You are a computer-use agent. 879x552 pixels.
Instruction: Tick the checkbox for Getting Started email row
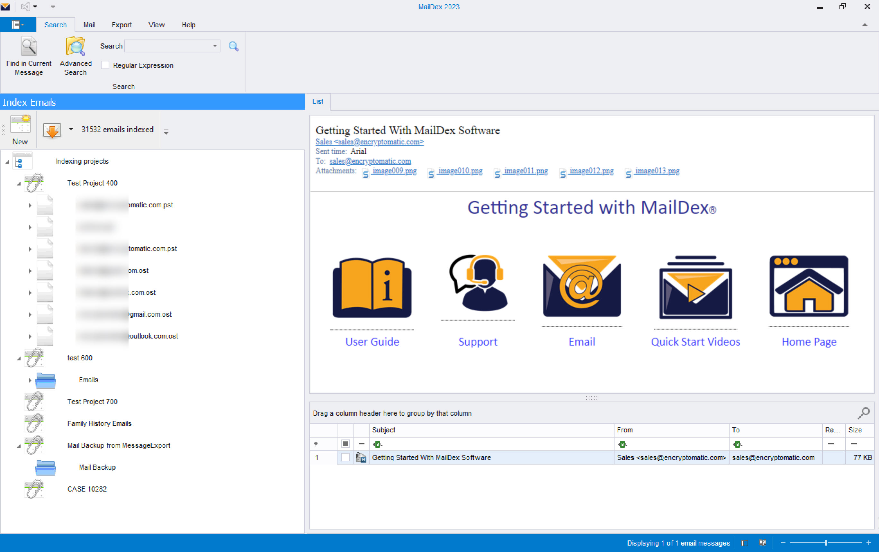345,457
